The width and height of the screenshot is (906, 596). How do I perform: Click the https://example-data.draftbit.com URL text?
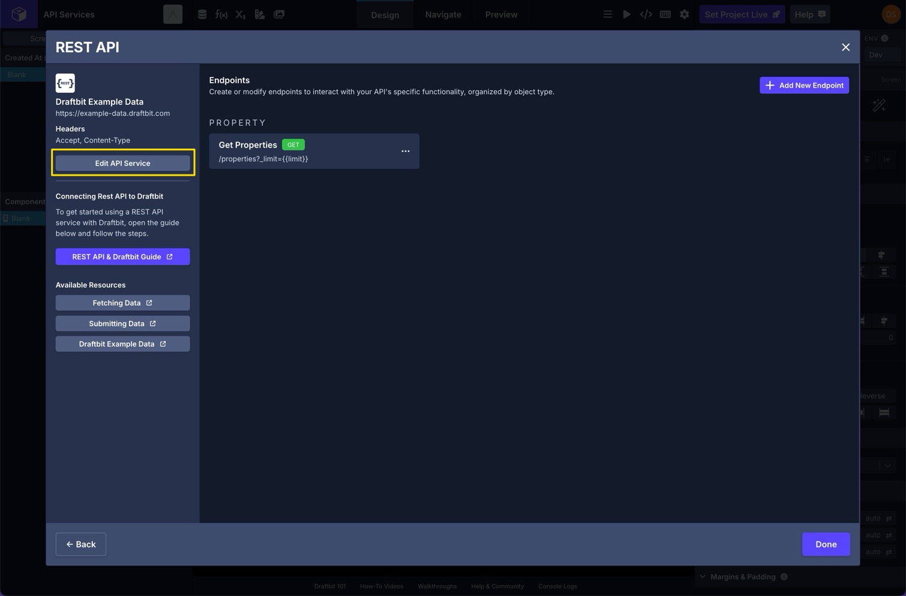click(x=113, y=113)
